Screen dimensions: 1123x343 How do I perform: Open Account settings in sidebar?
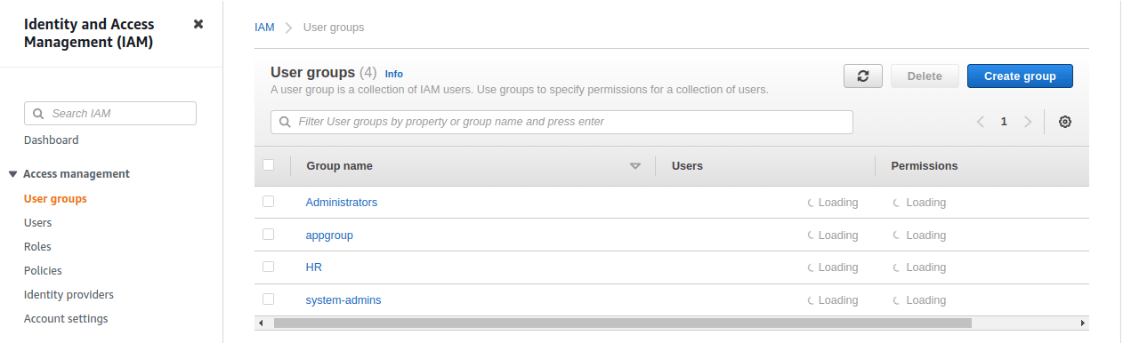[66, 319]
